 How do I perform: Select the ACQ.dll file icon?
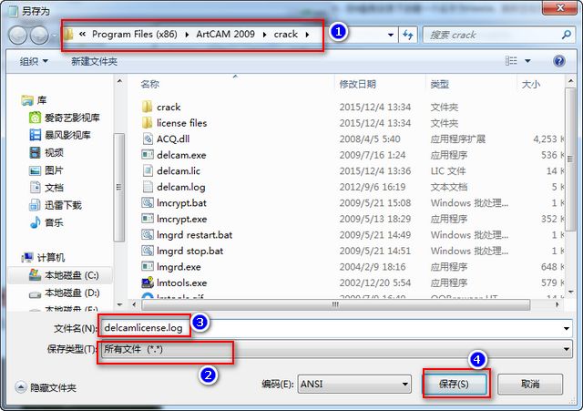click(148, 139)
